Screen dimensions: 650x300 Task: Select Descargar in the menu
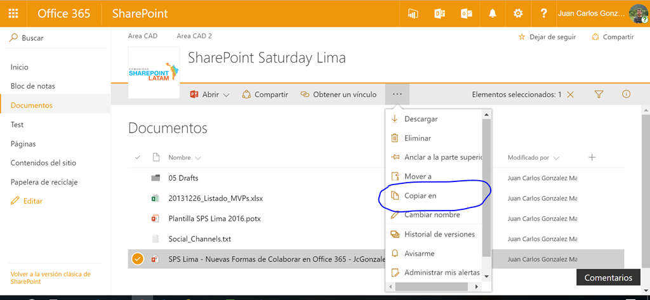(x=421, y=119)
